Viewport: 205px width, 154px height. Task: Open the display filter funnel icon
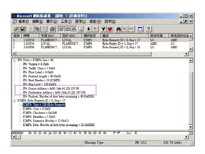point(104,29)
